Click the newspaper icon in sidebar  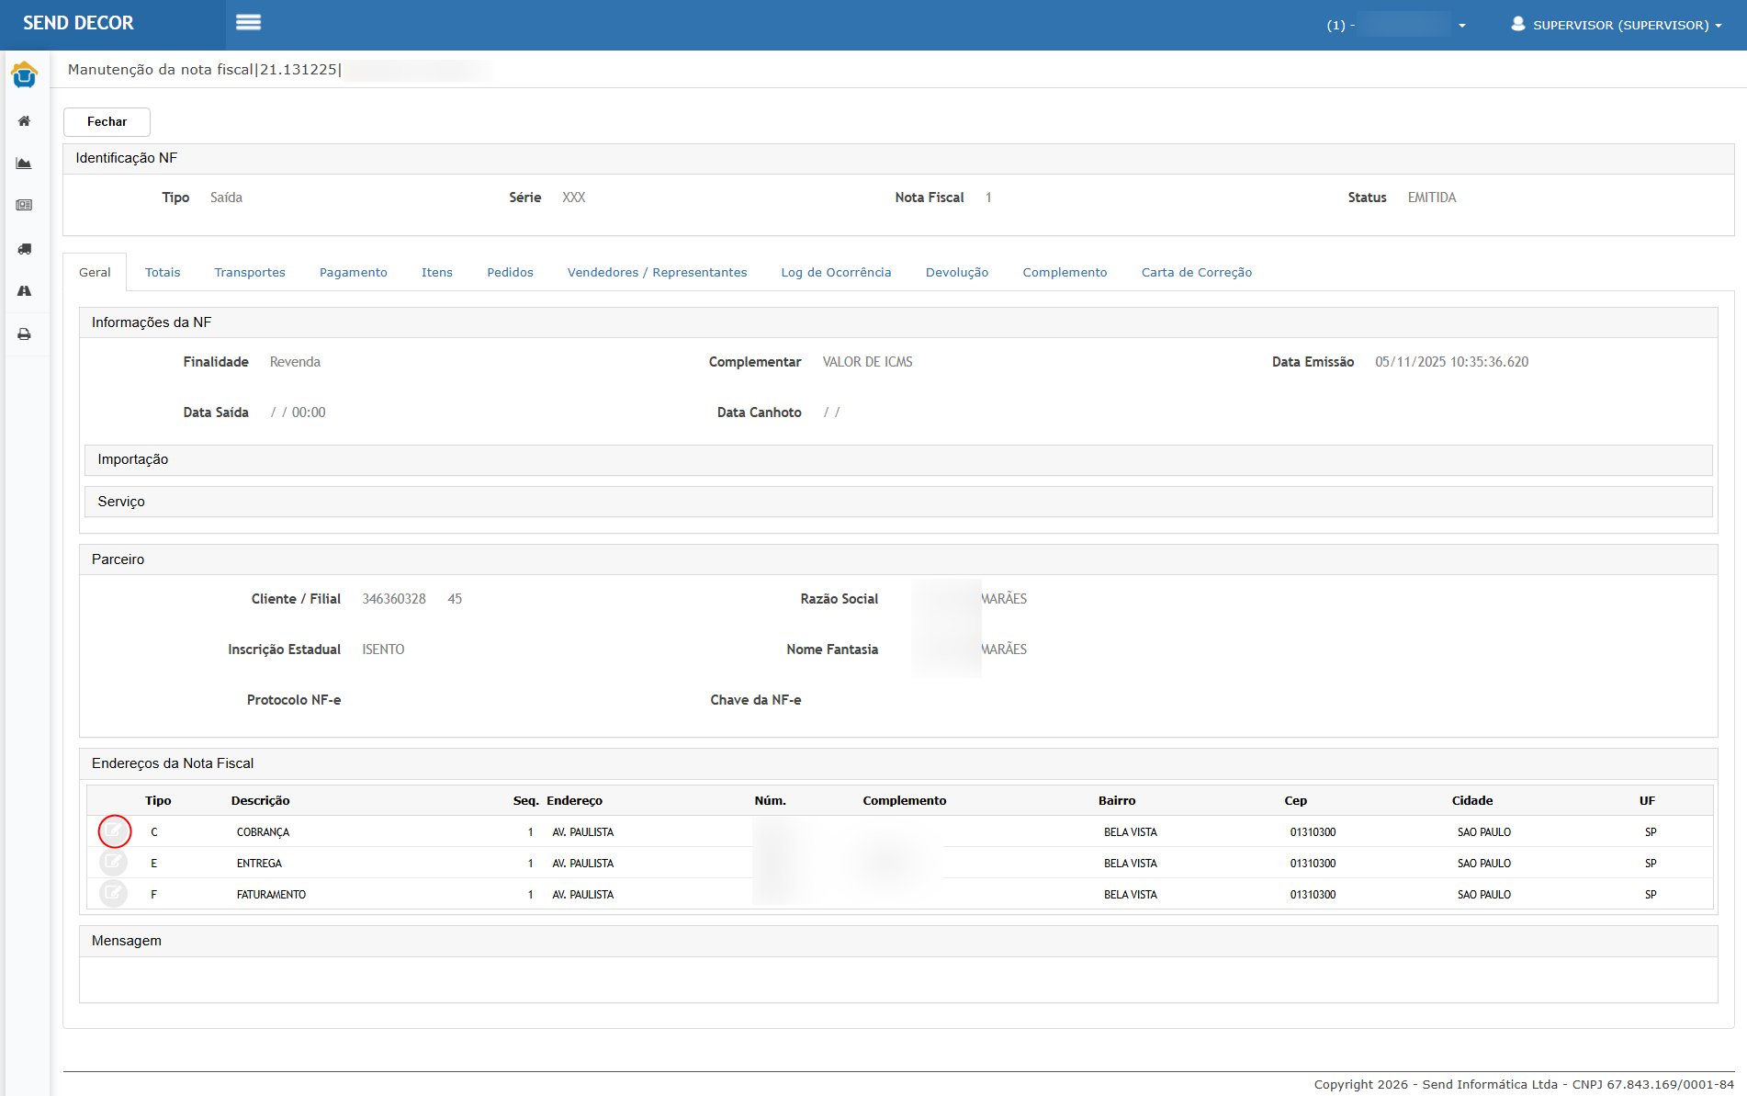25,206
